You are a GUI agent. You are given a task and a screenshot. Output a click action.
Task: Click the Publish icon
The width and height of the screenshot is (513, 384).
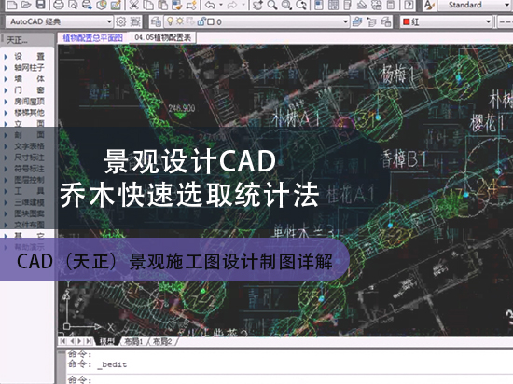(87, 5)
